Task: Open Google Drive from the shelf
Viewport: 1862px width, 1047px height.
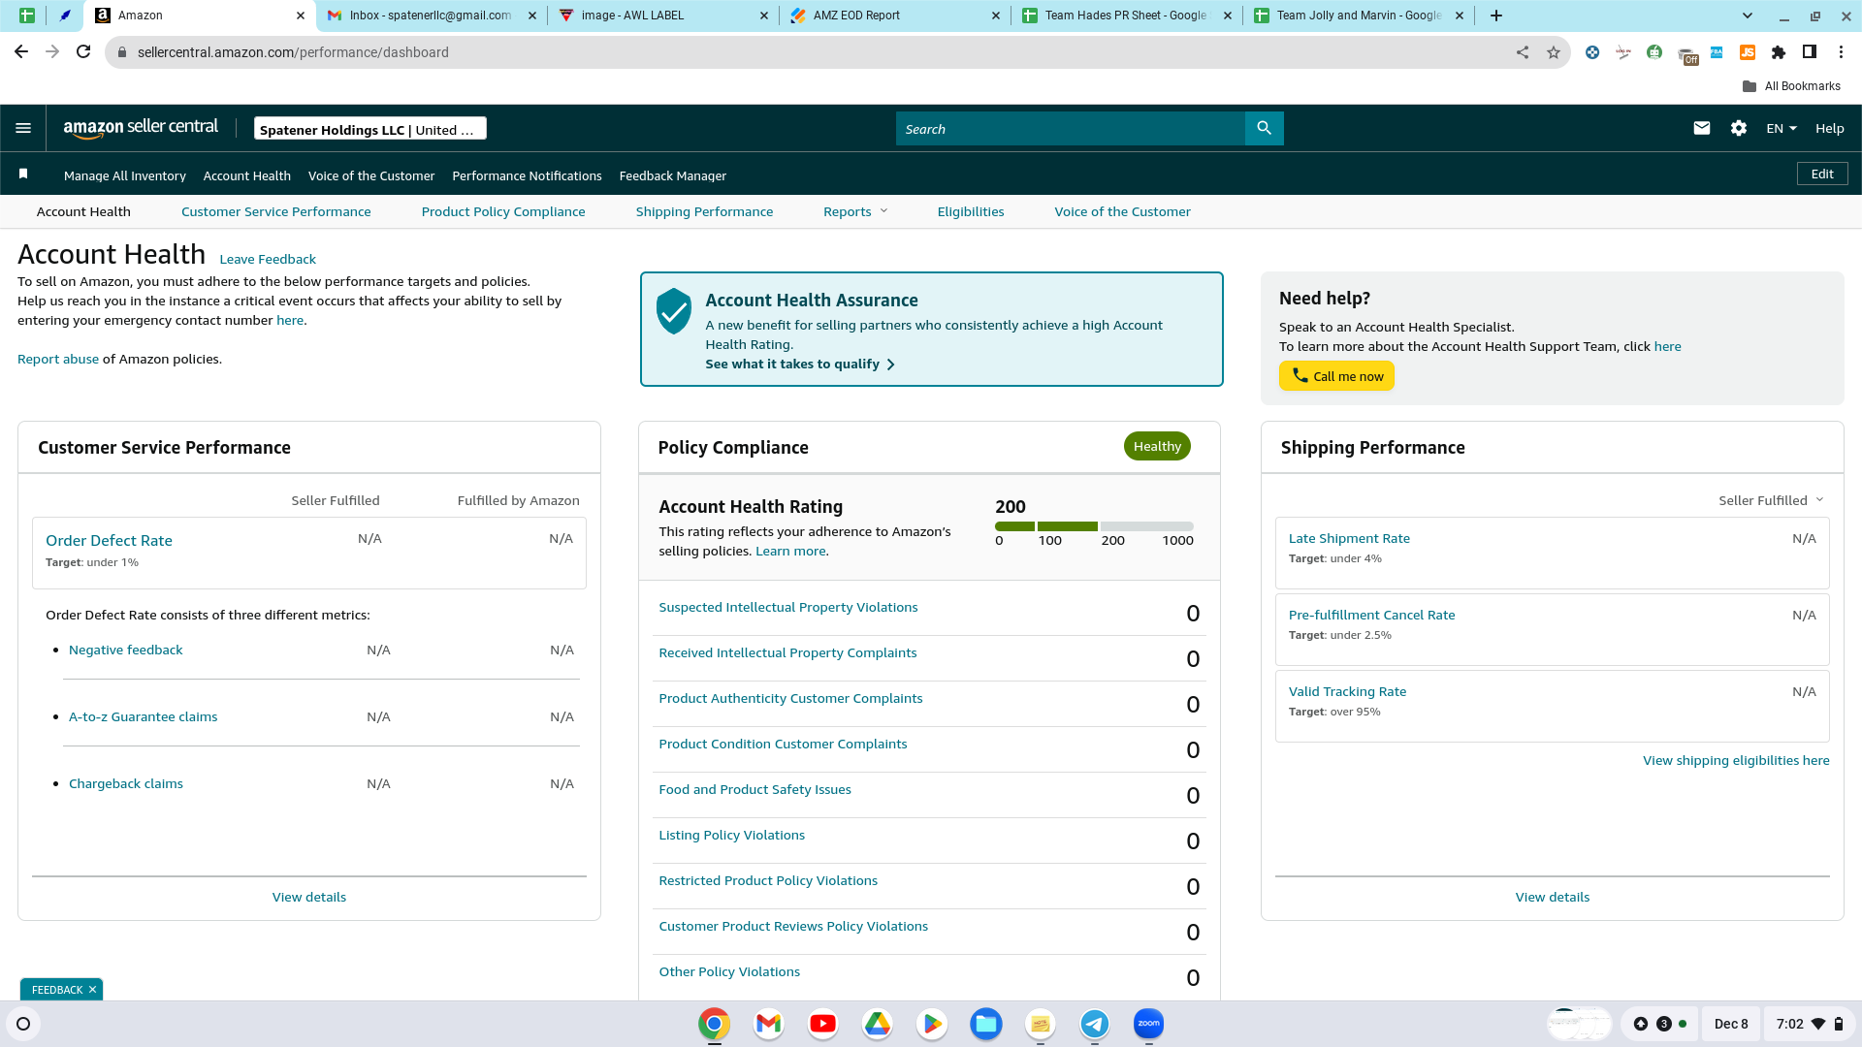Action: click(877, 1024)
